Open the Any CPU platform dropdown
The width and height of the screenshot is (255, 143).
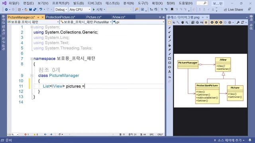pos(80,10)
